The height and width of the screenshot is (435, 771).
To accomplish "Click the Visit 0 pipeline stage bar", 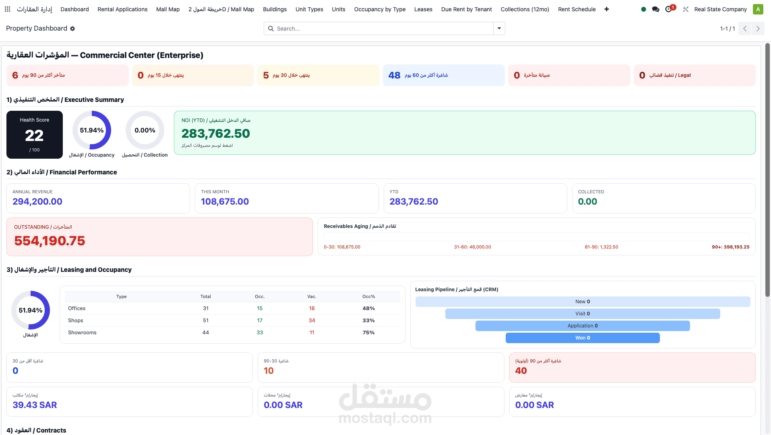I will [583, 314].
